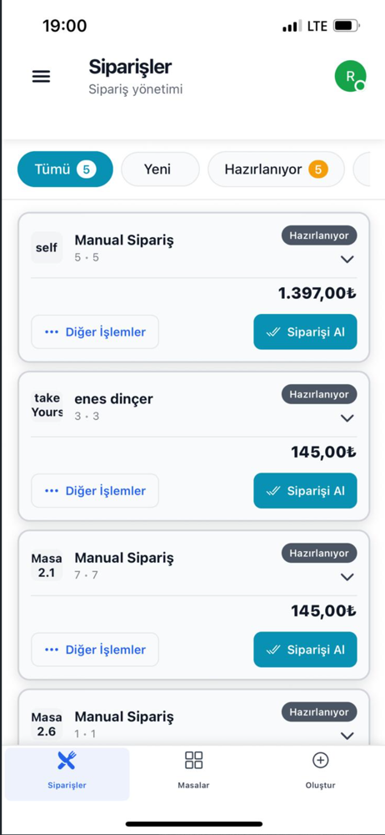Image resolution: width=385 pixels, height=835 pixels.
Task: Tap the green R profile avatar
Action: tap(351, 76)
